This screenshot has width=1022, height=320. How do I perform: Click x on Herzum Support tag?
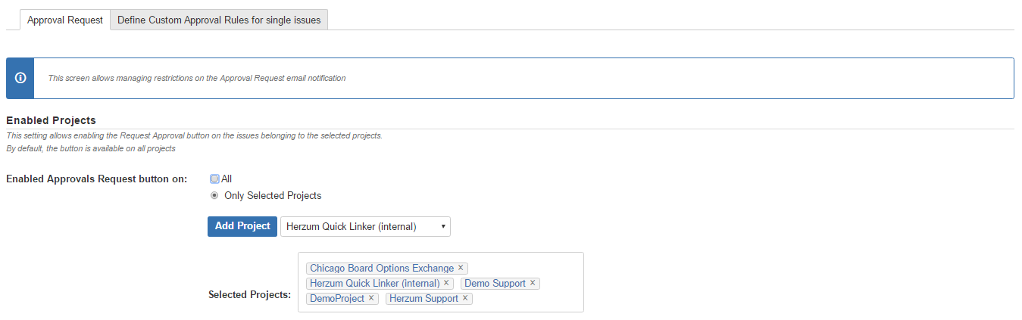[465, 298]
